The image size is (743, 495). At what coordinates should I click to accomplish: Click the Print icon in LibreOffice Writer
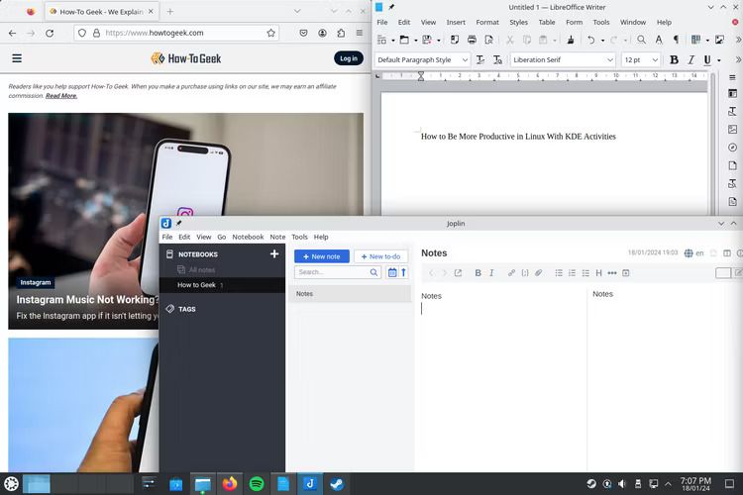click(x=472, y=40)
